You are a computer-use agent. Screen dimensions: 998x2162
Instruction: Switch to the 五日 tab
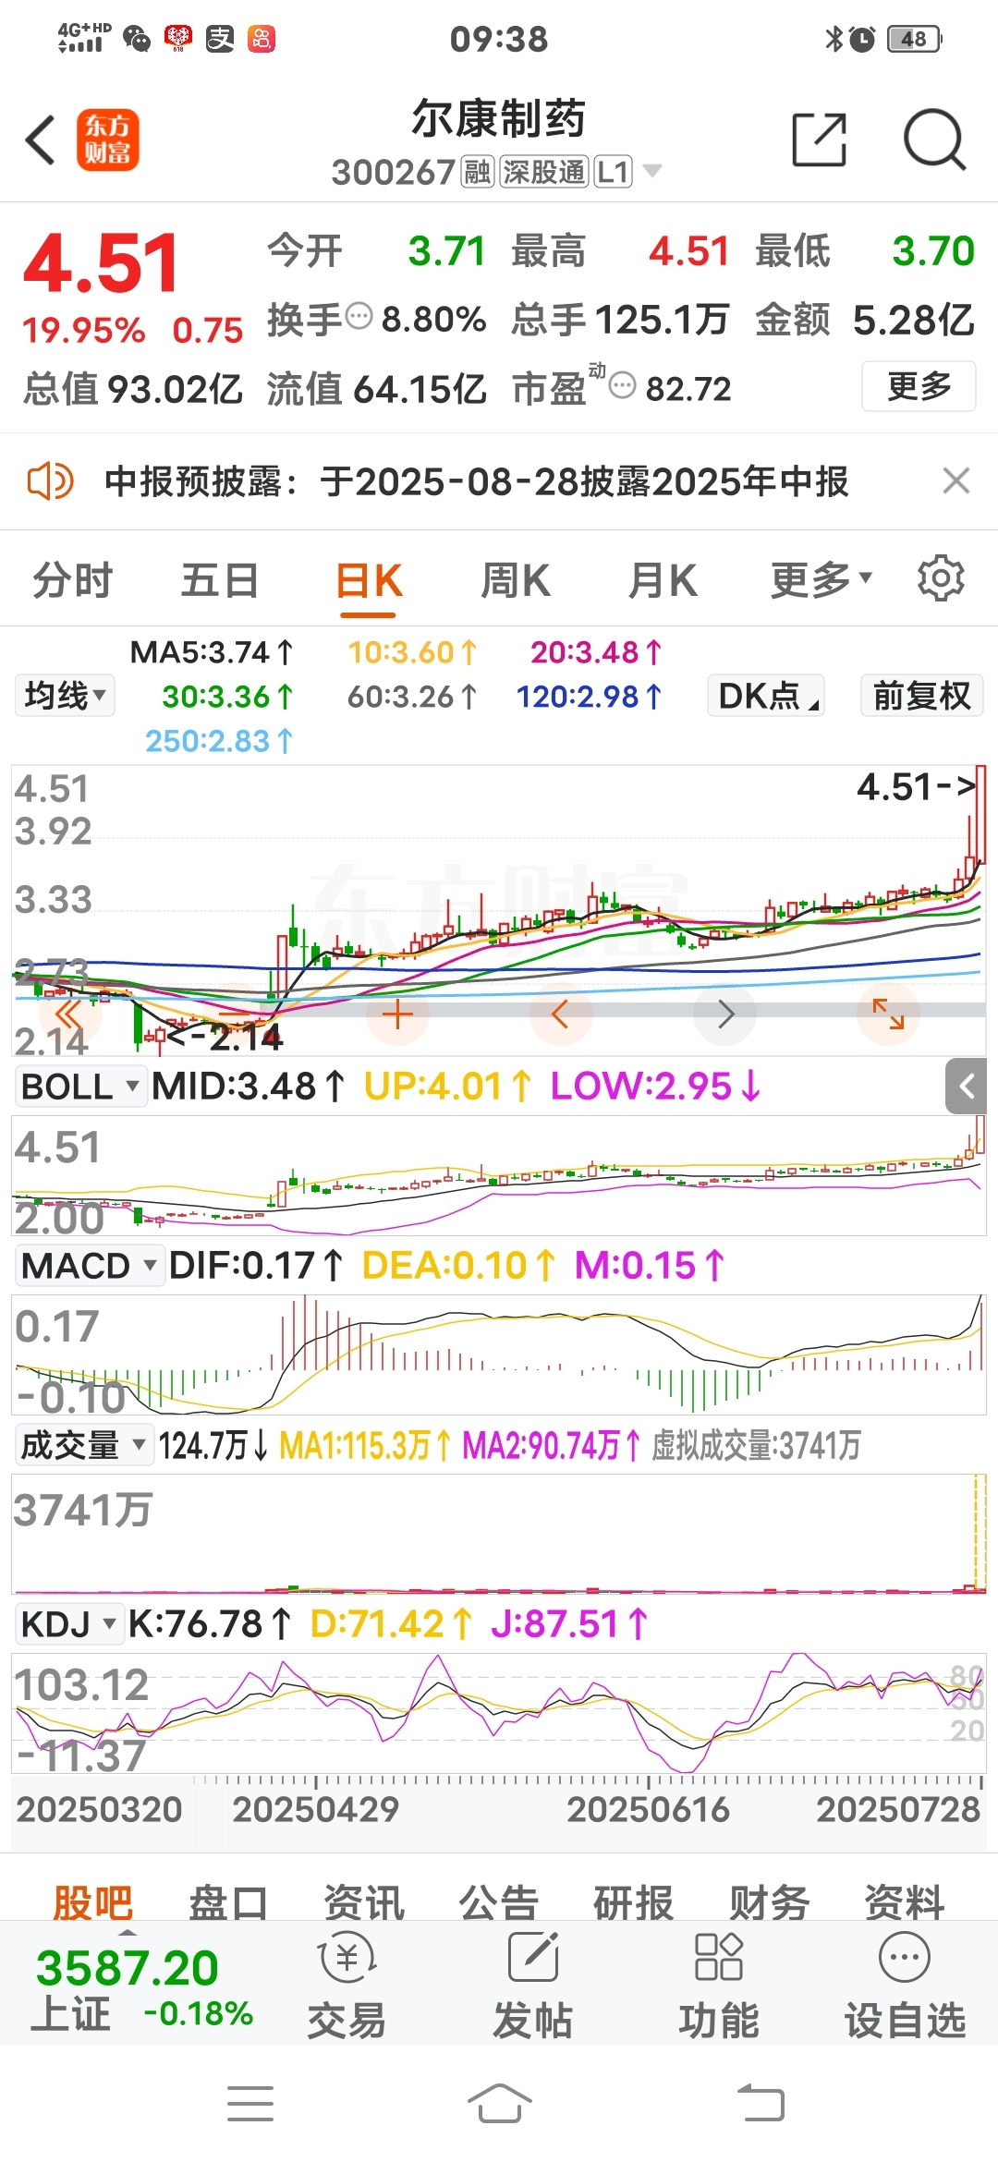[x=219, y=580]
